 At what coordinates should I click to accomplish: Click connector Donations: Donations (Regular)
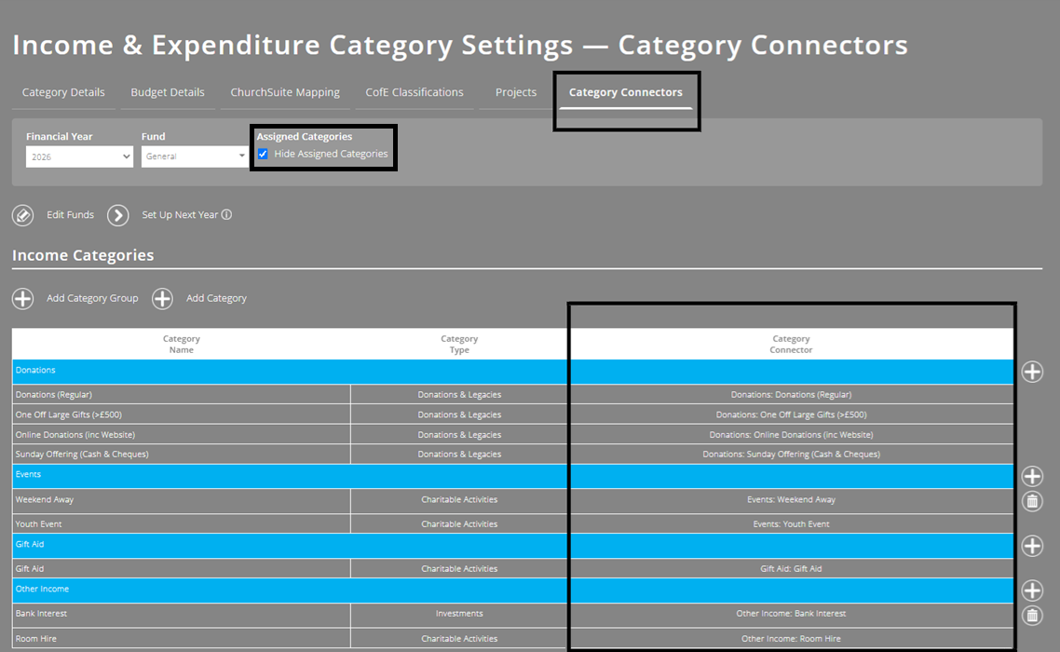pyautogui.click(x=791, y=394)
